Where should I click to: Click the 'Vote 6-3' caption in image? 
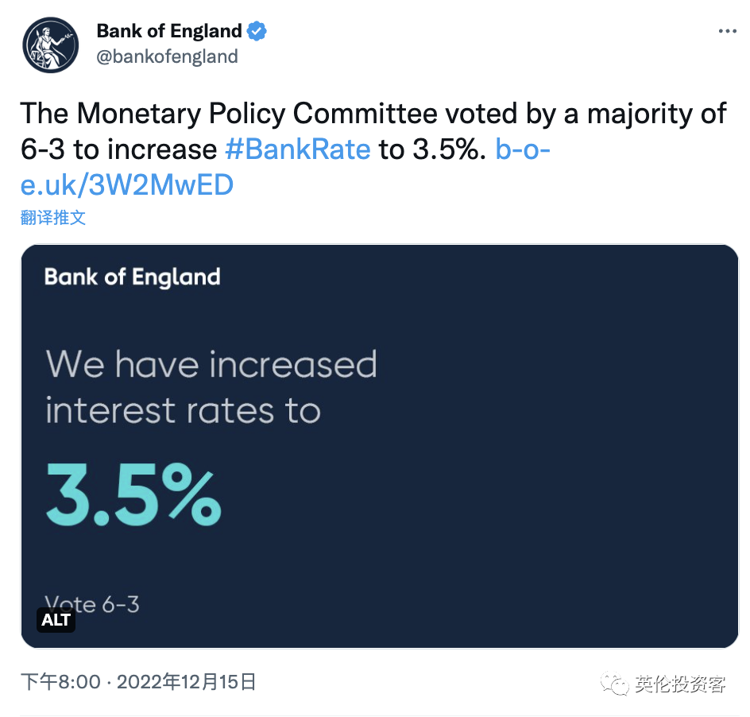pos(92,604)
